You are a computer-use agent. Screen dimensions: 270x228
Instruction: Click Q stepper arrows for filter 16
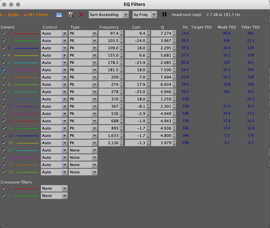pyautogui.click(x=174, y=143)
